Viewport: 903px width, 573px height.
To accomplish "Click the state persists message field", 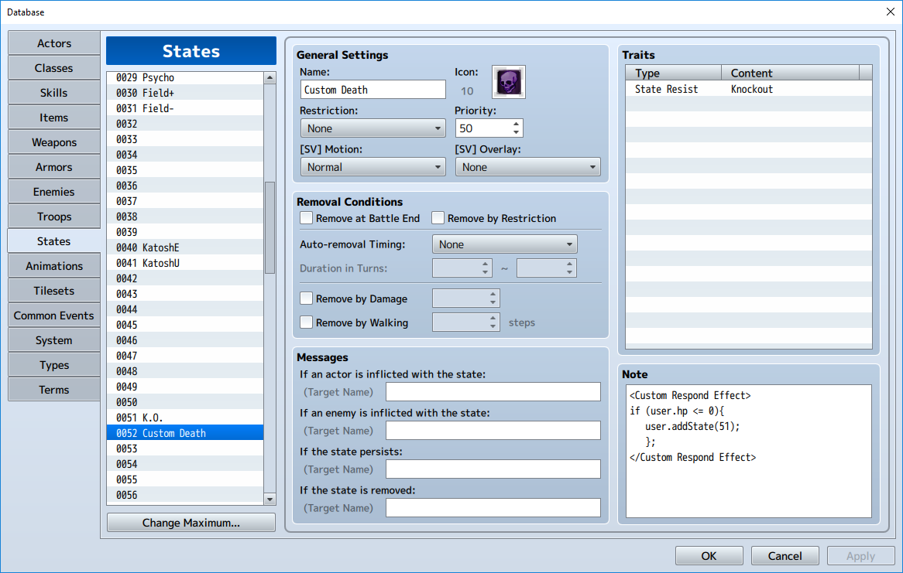I will coord(493,469).
